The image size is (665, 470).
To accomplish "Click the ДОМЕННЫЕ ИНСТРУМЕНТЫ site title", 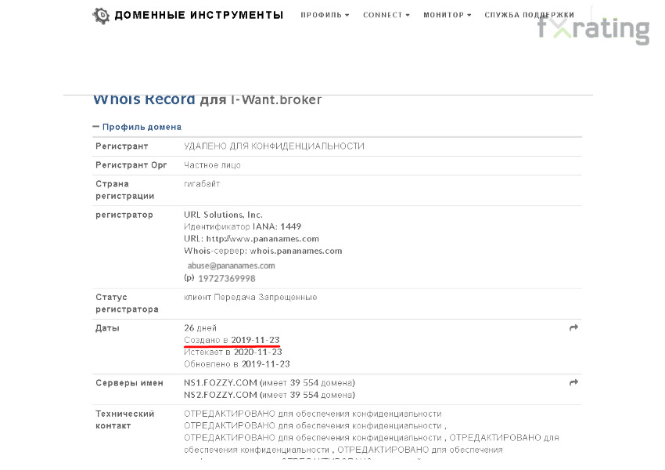I will (x=199, y=16).
